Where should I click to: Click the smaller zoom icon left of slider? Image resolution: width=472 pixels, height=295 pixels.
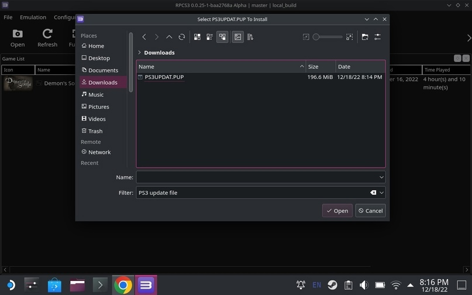306,37
